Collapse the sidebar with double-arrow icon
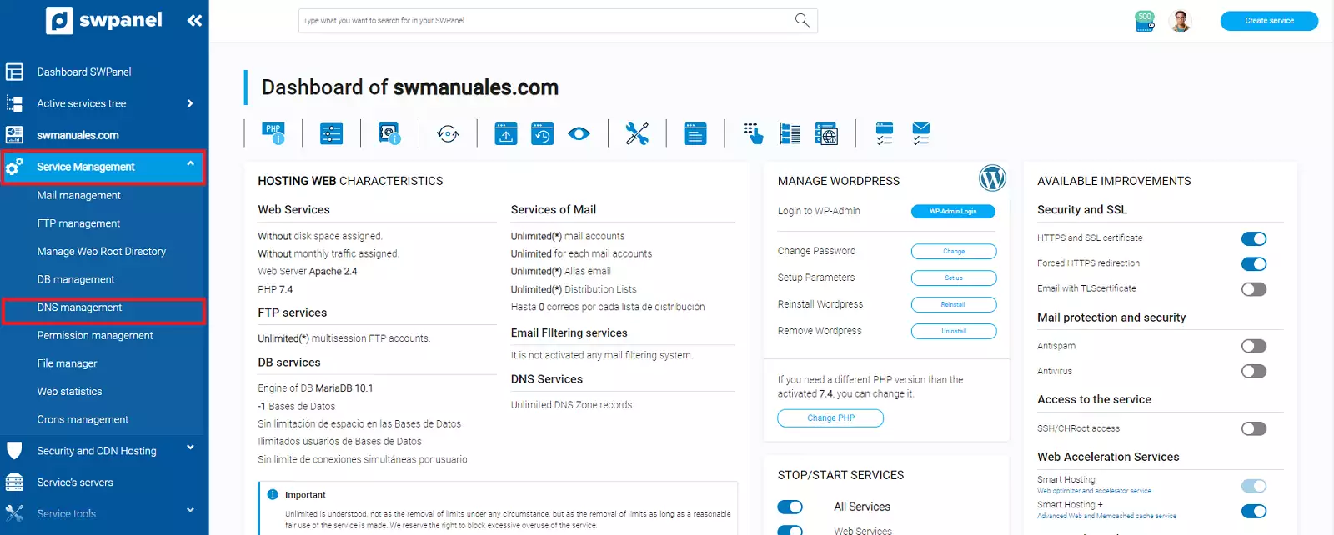1334x535 pixels. 194,21
